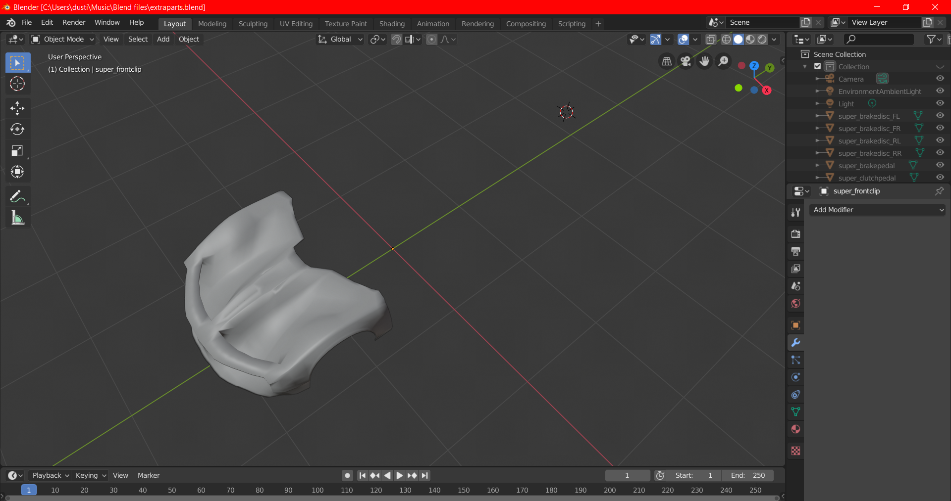Open the File menu
Image resolution: width=951 pixels, height=501 pixels.
(x=27, y=22)
